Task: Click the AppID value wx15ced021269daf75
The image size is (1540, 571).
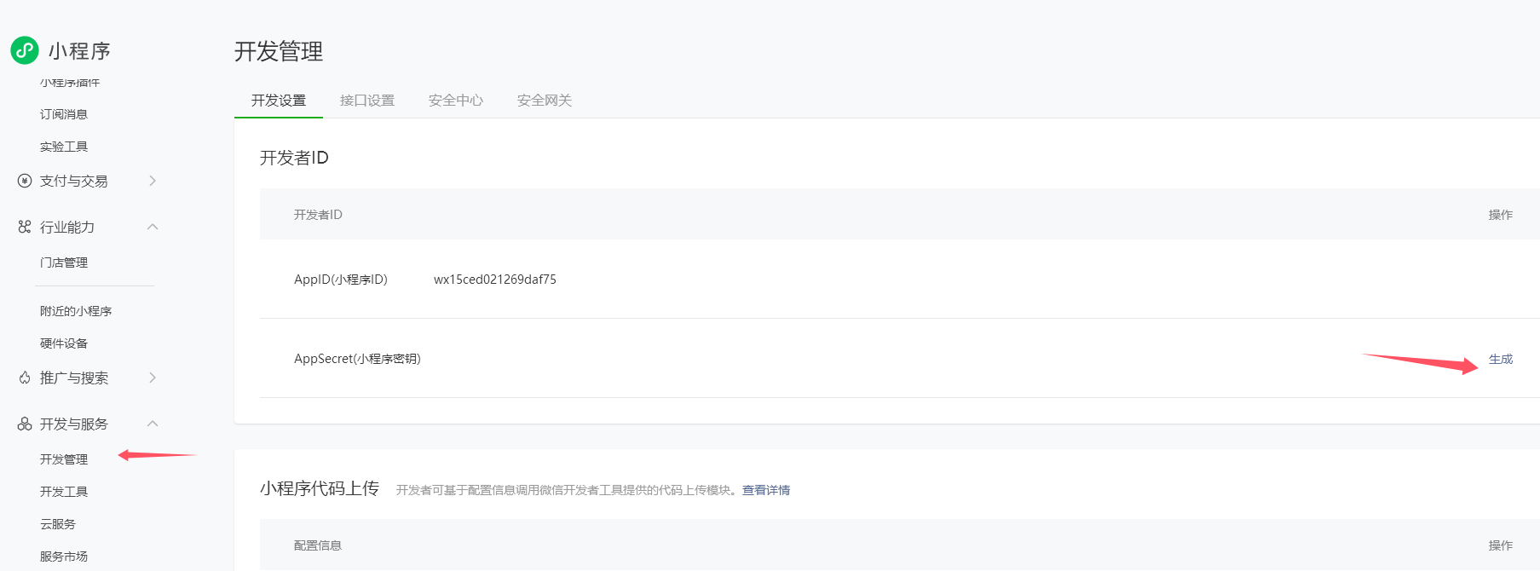Action: click(x=494, y=280)
